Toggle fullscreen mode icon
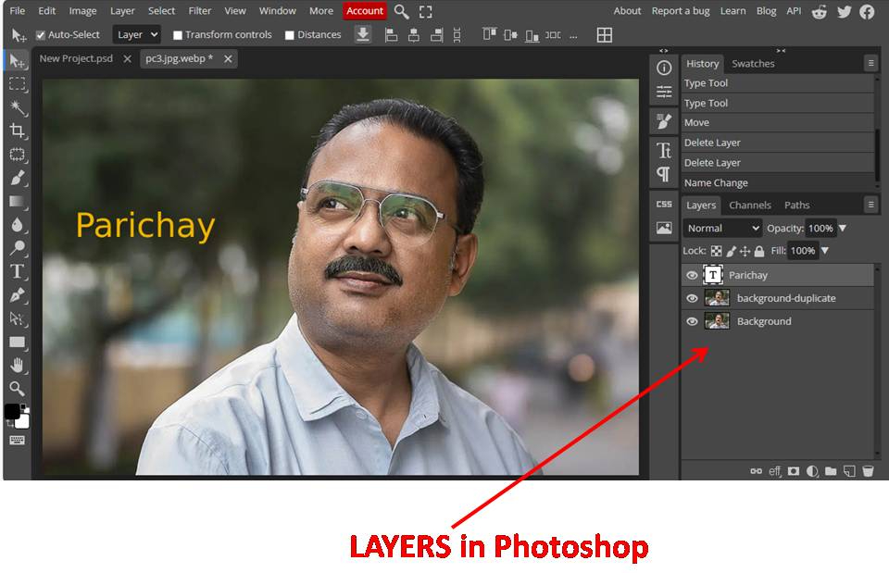Image resolution: width=889 pixels, height=573 pixels. point(426,11)
